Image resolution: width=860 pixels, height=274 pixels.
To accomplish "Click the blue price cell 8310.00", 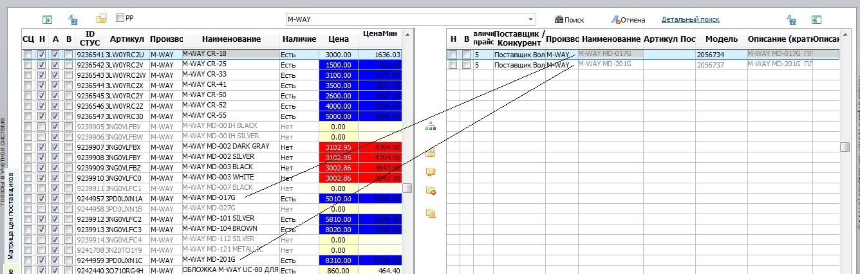I will tap(339, 260).
